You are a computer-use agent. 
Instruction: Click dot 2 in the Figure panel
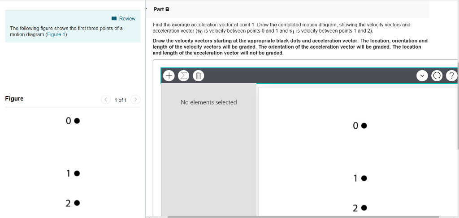point(77,203)
